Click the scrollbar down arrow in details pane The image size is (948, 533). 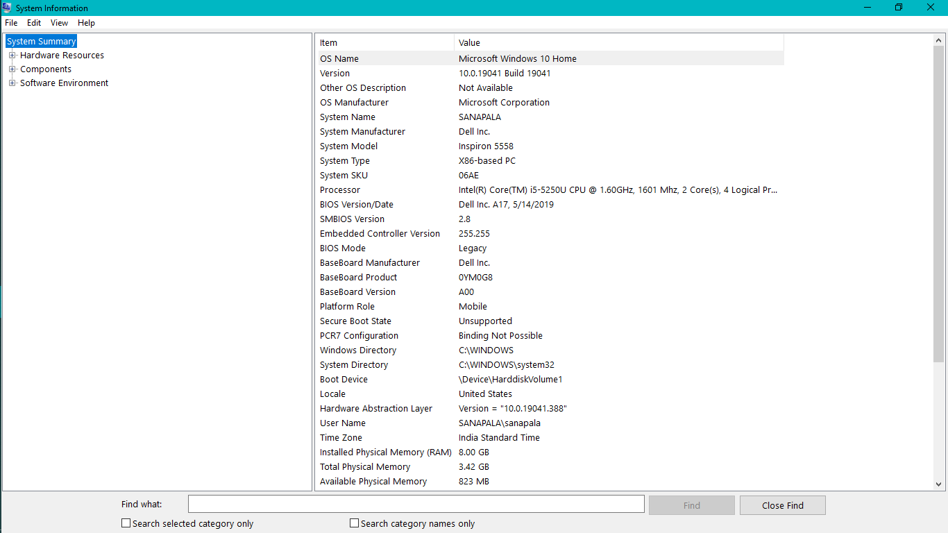939,484
